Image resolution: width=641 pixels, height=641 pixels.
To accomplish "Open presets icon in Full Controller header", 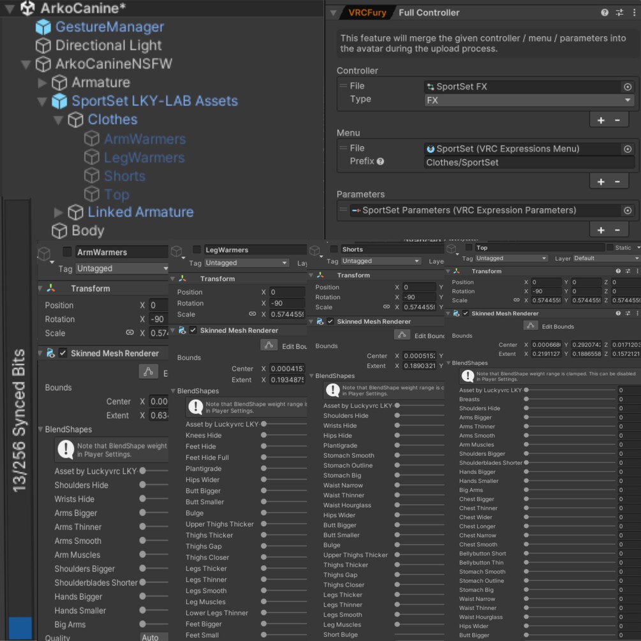I will (619, 13).
